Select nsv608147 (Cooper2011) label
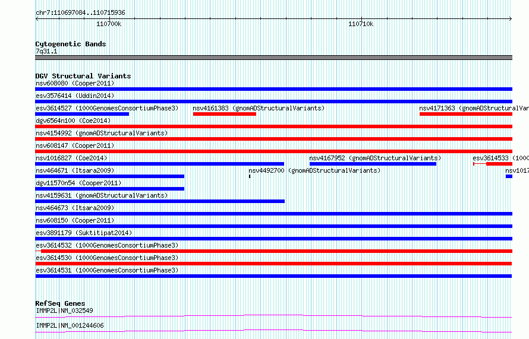This screenshot has height=339, width=529. tap(75, 145)
